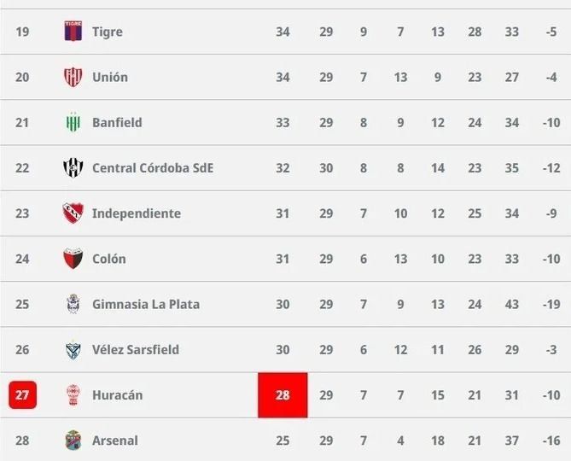The image size is (571, 461).
Task: Click the Banfield club crest icon
Action: pos(73,123)
